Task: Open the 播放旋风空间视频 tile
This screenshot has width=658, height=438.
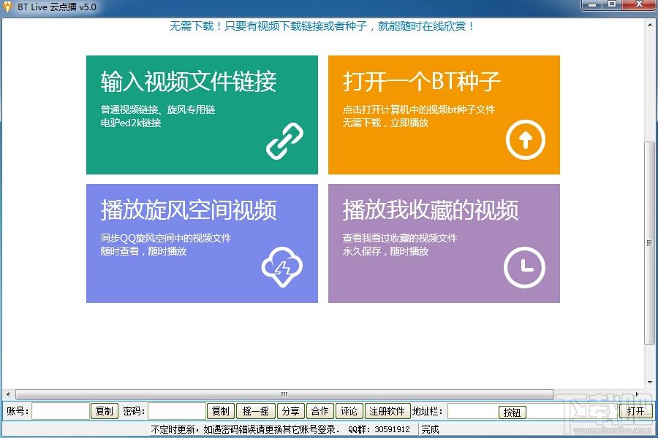Action: pyautogui.click(x=202, y=243)
